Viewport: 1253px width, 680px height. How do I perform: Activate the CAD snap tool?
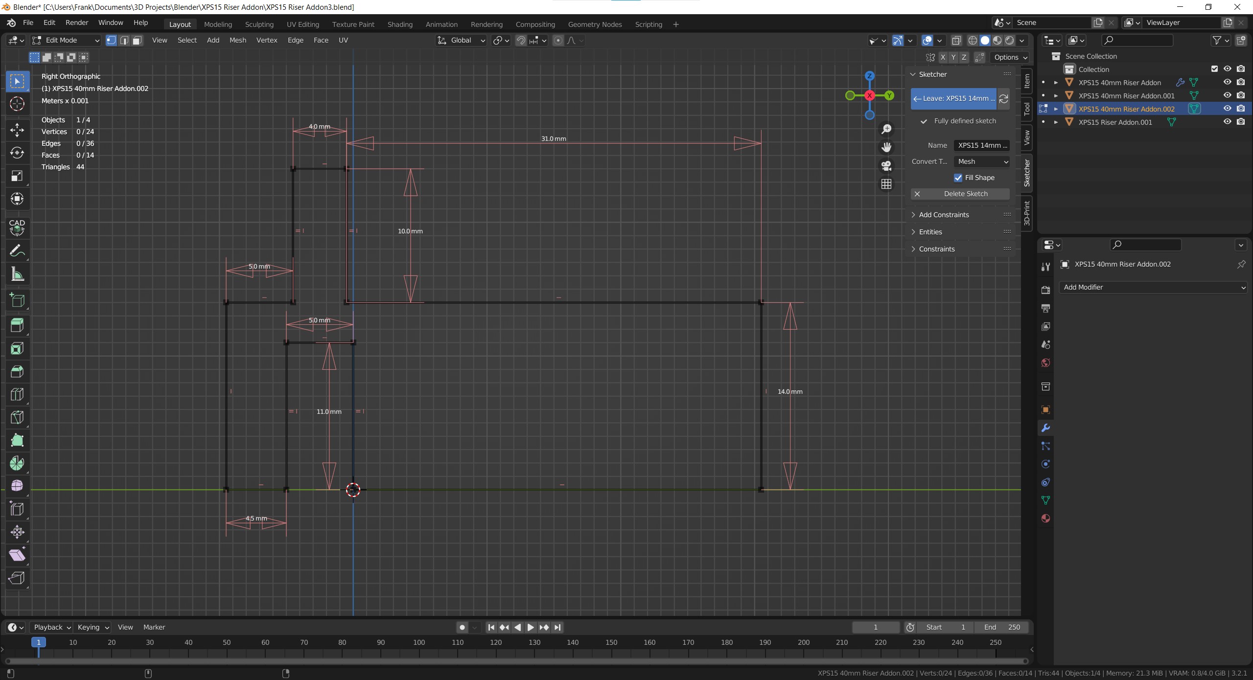(17, 227)
